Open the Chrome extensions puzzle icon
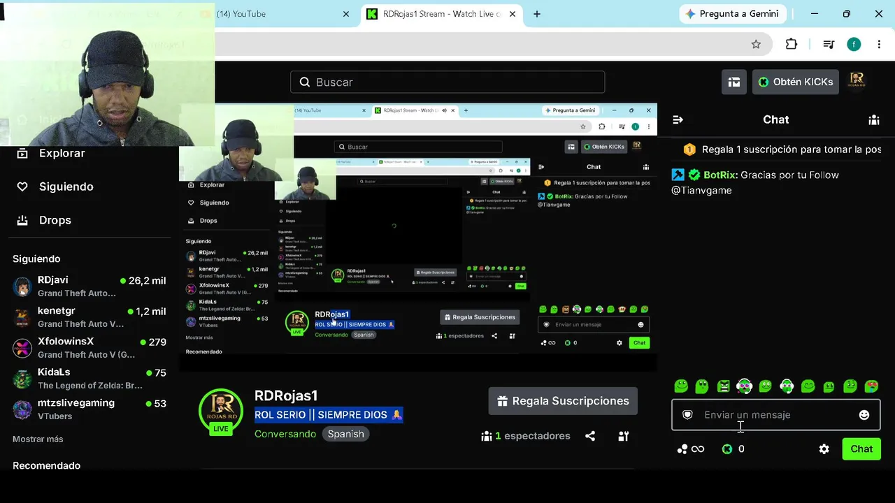The height and width of the screenshot is (503, 895). click(x=792, y=44)
